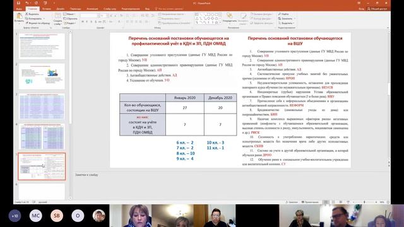Click the center align paragraph icon
This screenshot has height=227, width=404.
132,21
